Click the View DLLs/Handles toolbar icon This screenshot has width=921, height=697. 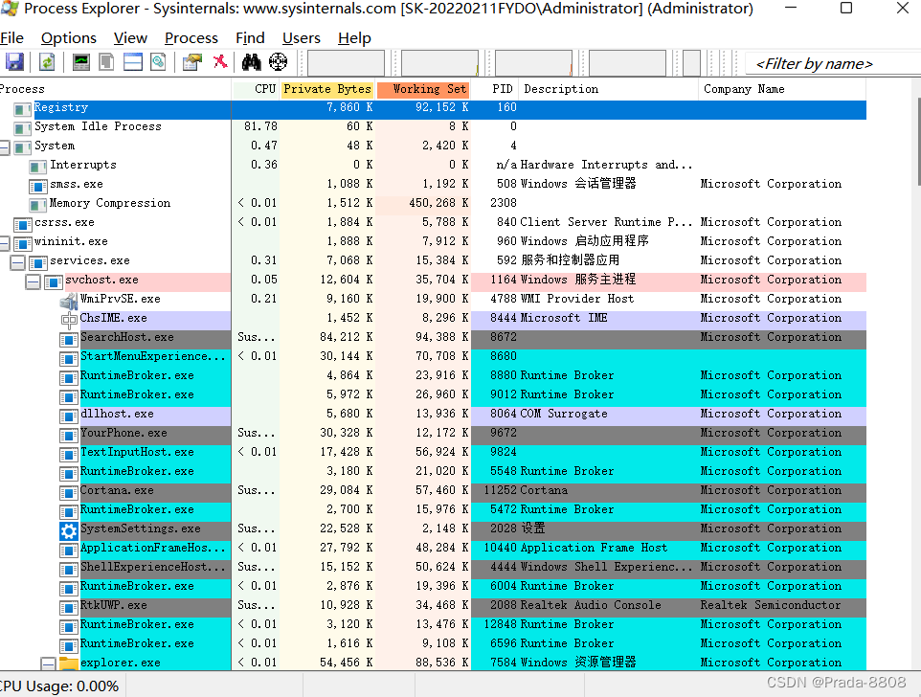158,61
